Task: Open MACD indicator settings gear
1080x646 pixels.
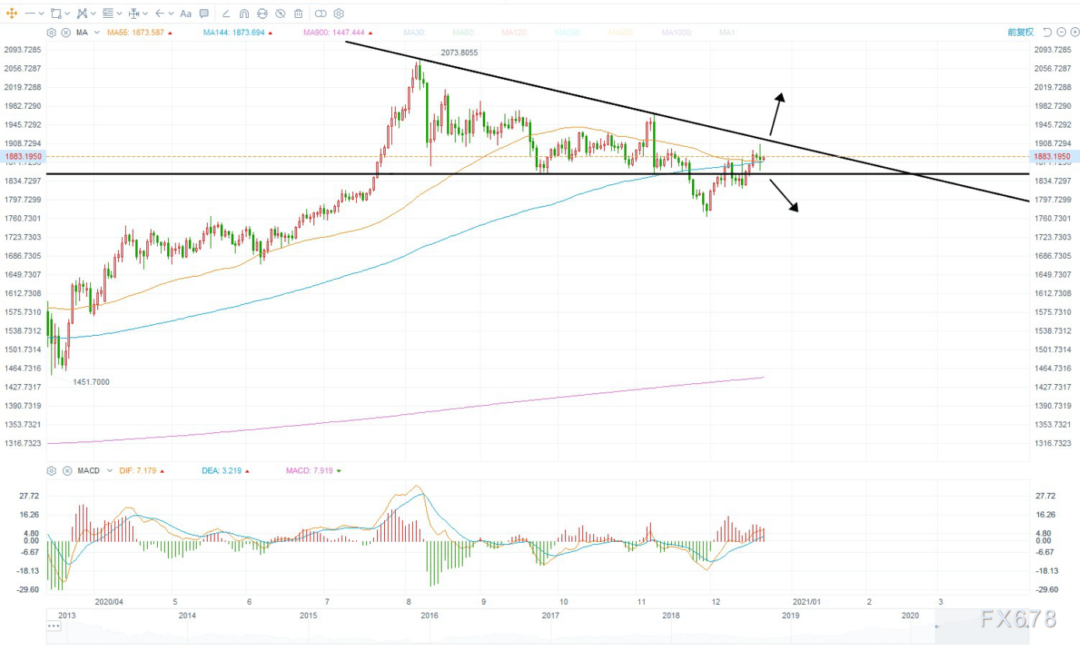Action: point(51,470)
